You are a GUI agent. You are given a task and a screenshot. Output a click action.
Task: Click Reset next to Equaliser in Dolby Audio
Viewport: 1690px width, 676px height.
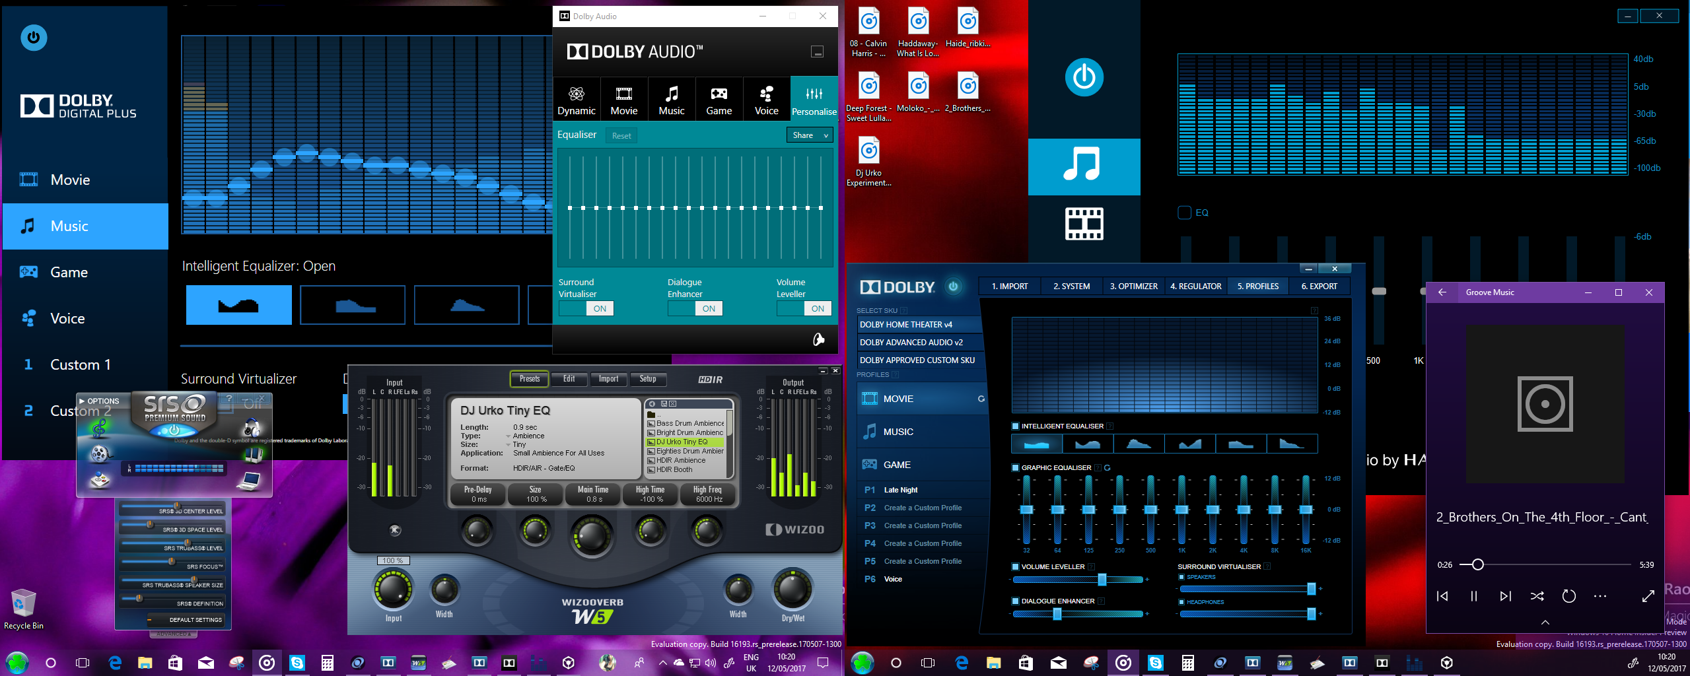point(621,136)
